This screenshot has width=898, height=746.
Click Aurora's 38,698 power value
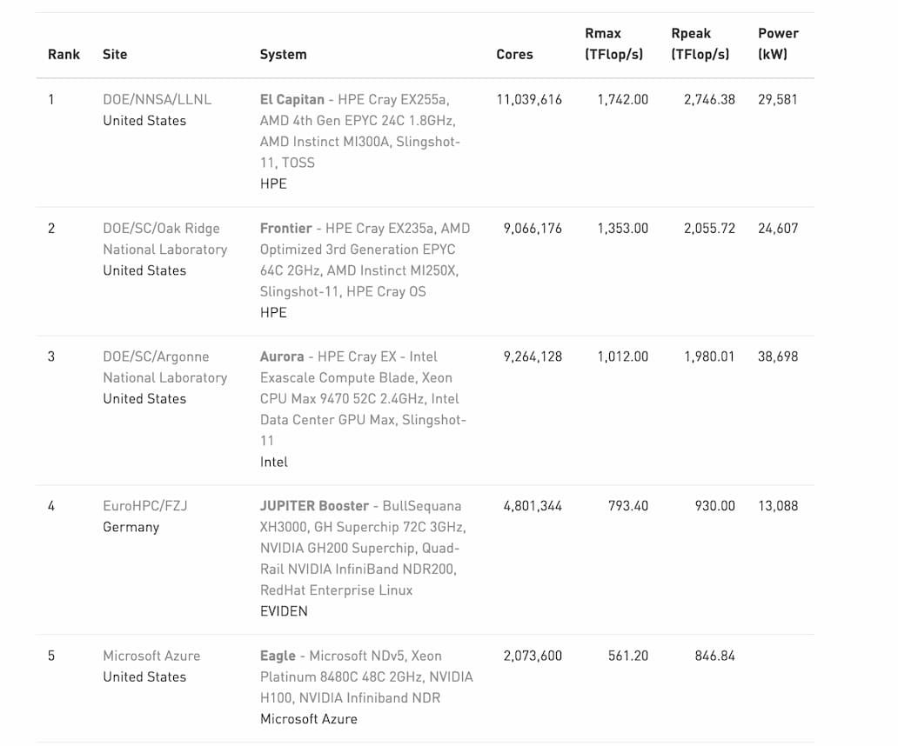778,356
